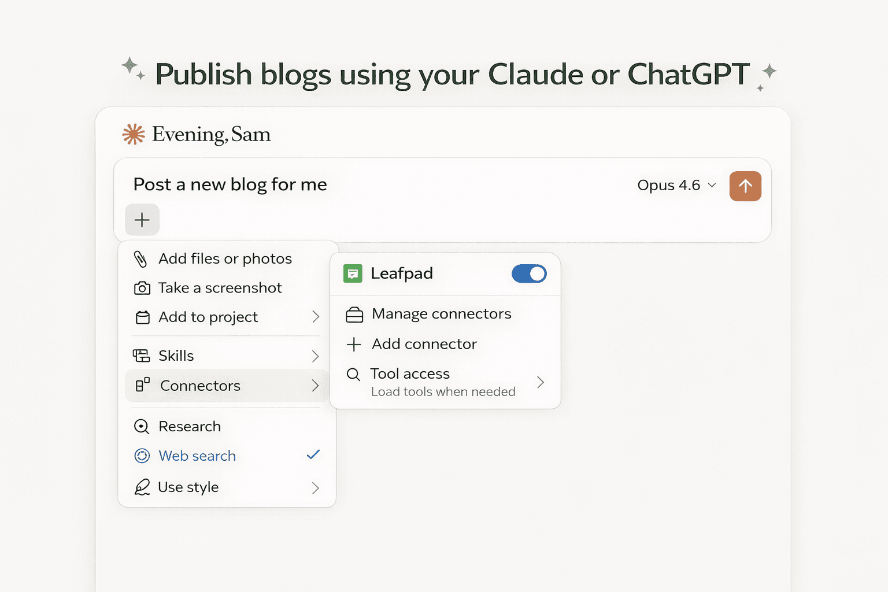888x592 pixels.
Task: Click the Leafpad connector name
Action: tap(402, 273)
